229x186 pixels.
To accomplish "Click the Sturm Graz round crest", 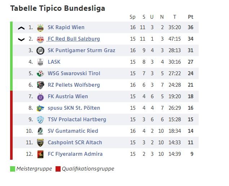I will (x=40, y=51).
